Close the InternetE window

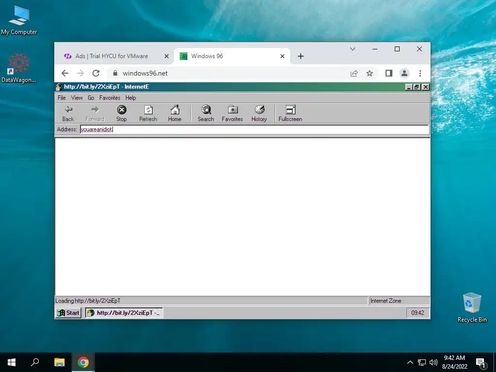click(x=426, y=87)
